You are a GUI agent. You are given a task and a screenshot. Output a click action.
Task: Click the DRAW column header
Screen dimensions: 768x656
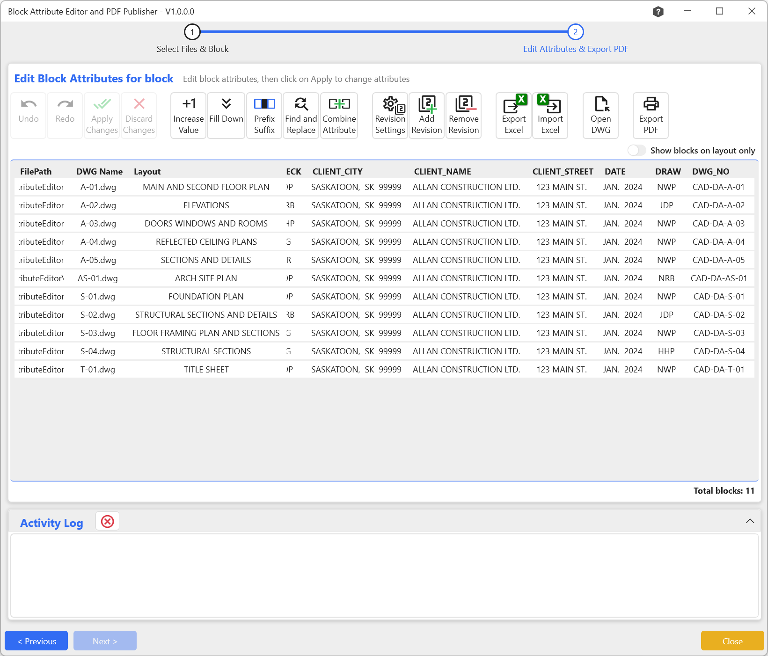pyautogui.click(x=668, y=172)
